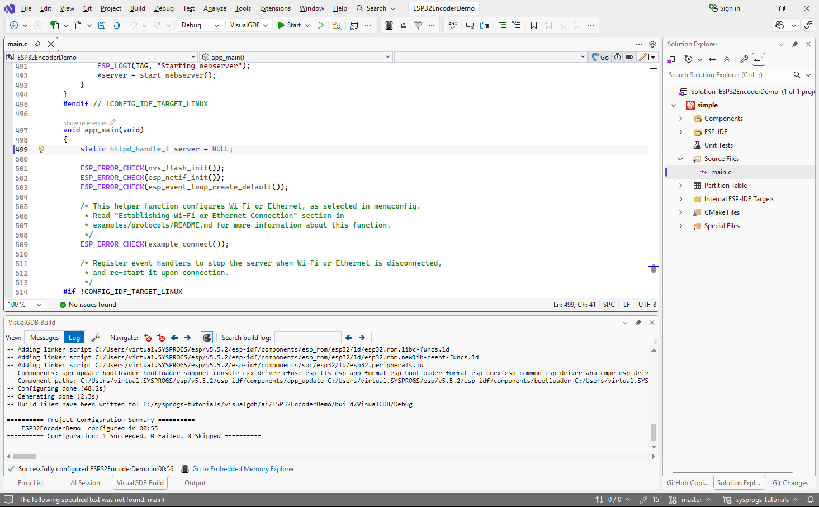
Task: Click Go to Embedded Memory Explorer link
Action: pos(243,469)
